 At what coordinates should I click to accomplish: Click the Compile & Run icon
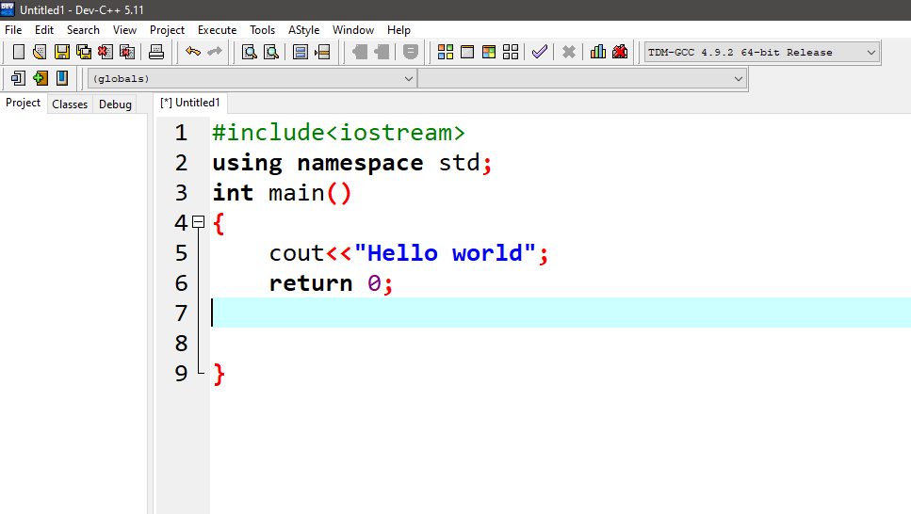pyautogui.click(x=489, y=53)
